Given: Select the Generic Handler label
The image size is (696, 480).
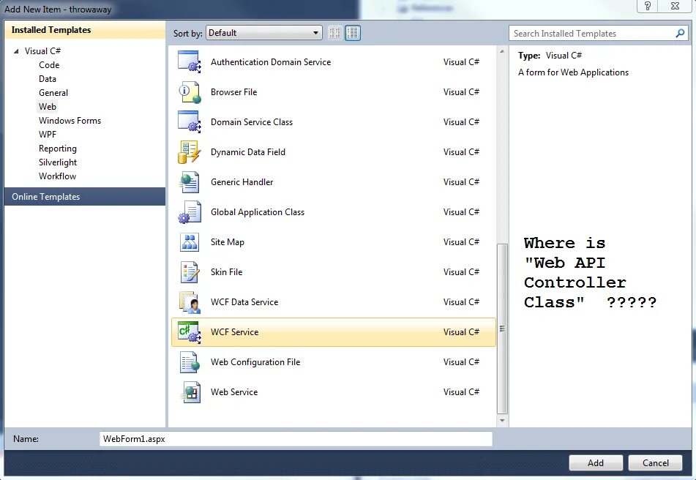Looking at the screenshot, I should tap(242, 182).
